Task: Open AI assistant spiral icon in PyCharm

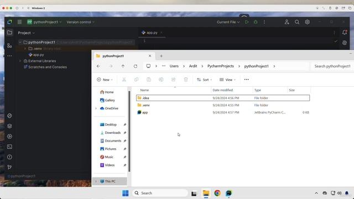Action: click(345, 43)
